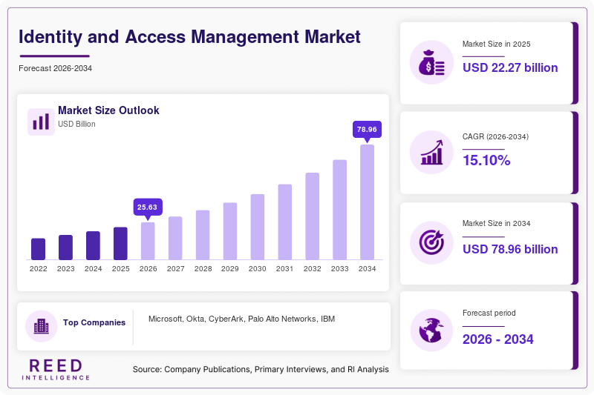Click the 2034 x-axis label
The width and height of the screenshot is (594, 395).
tap(367, 269)
